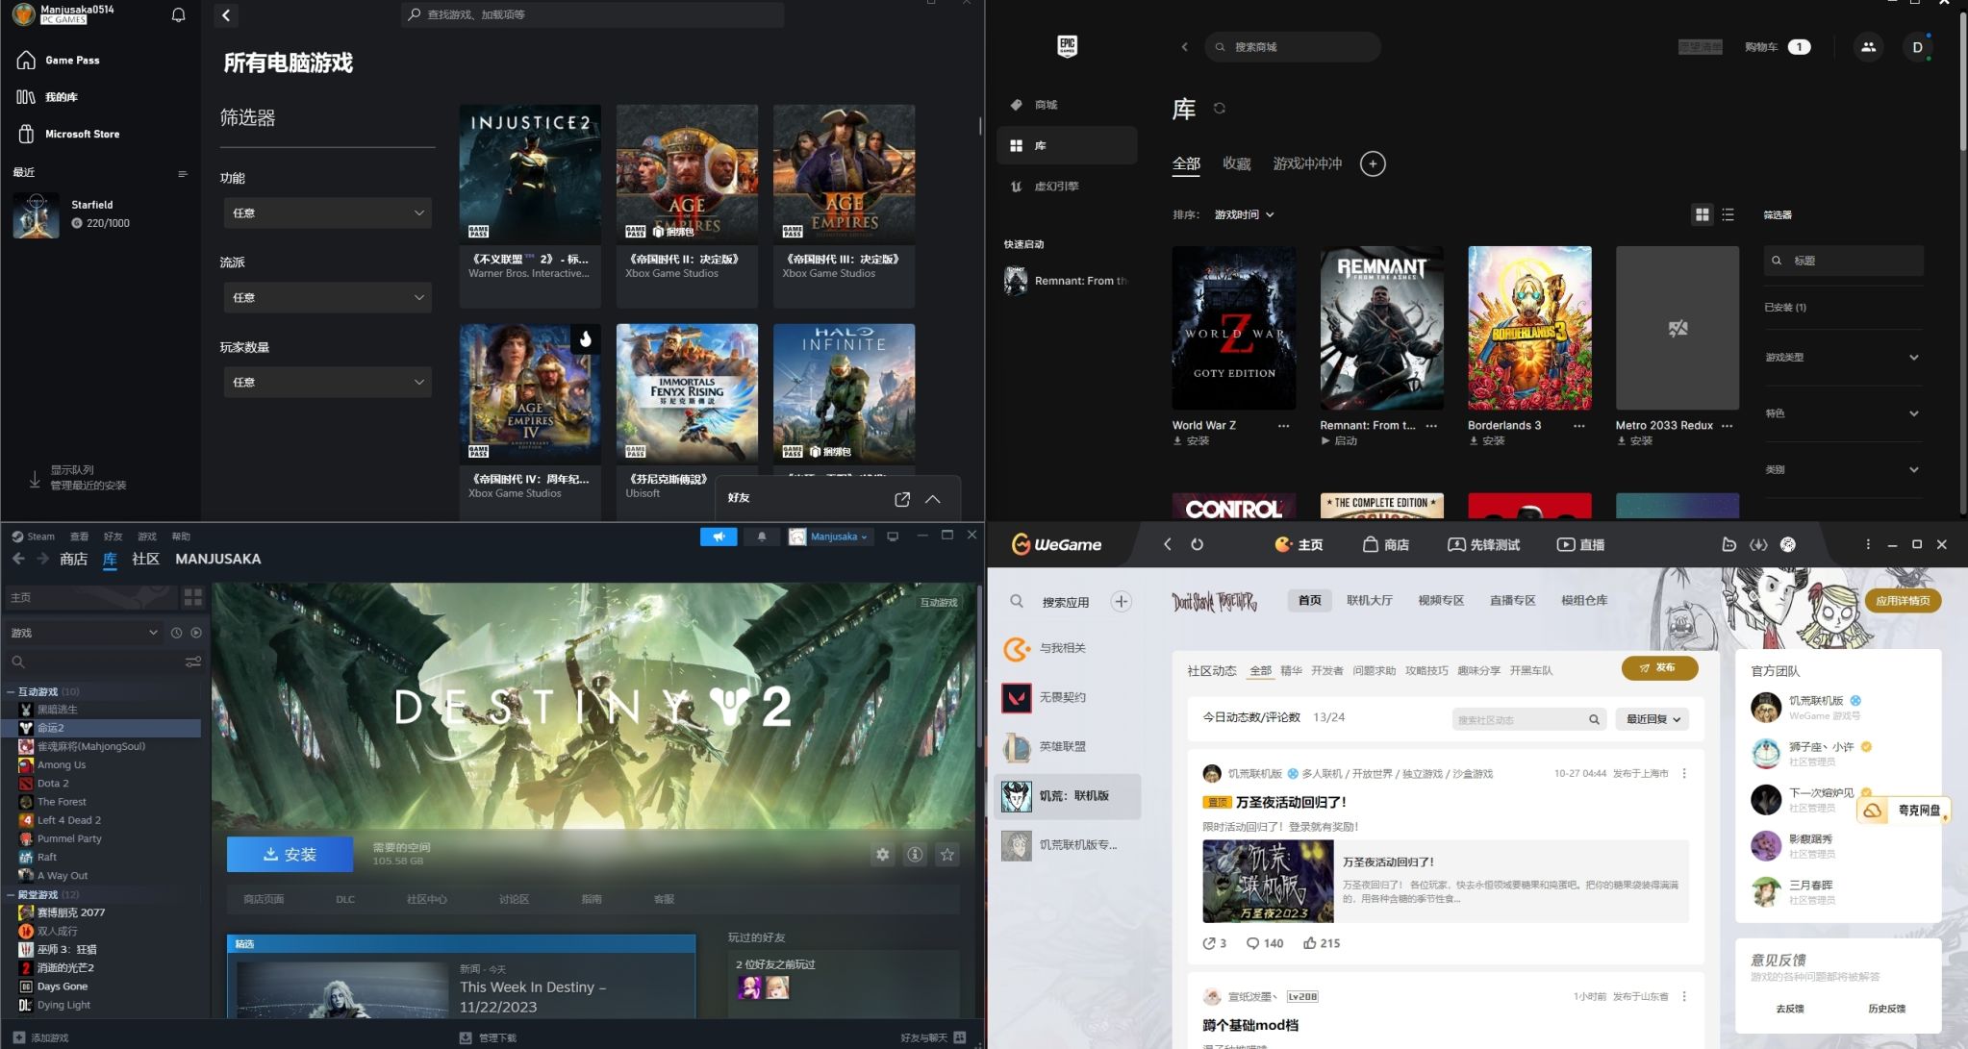Expand 特色 filter in Epic
This screenshot has height=1049, width=1968.
tap(1842, 413)
